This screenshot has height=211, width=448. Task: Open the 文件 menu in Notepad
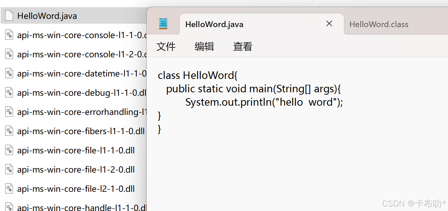[x=166, y=46]
